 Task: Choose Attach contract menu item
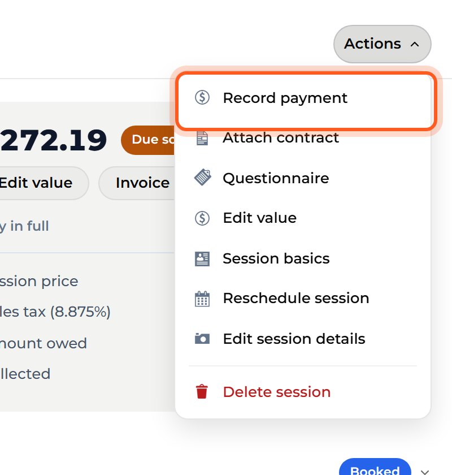[x=303, y=138]
